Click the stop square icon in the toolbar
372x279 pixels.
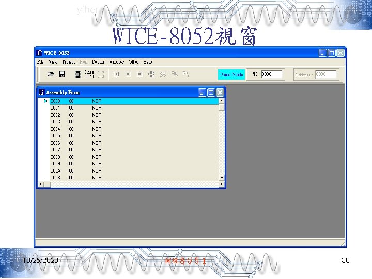pos(128,74)
